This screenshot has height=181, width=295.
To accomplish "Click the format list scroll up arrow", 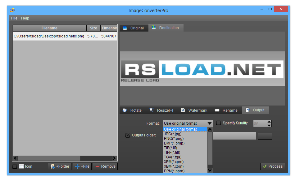I will pos(210,129).
